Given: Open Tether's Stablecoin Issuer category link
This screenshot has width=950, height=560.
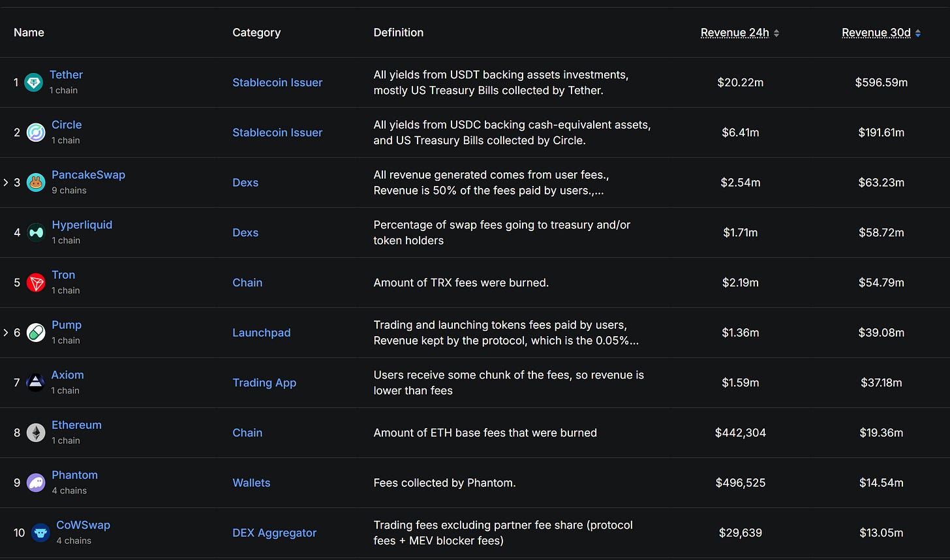Looking at the screenshot, I should pyautogui.click(x=277, y=82).
